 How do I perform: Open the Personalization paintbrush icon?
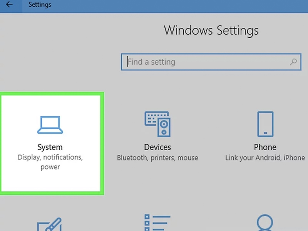(50, 224)
